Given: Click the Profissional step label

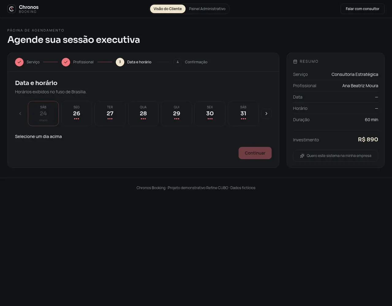Looking at the screenshot, I should coord(83,62).
